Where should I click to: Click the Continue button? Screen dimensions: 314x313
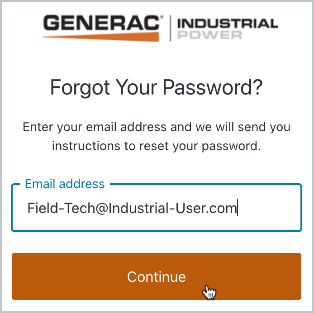156,276
